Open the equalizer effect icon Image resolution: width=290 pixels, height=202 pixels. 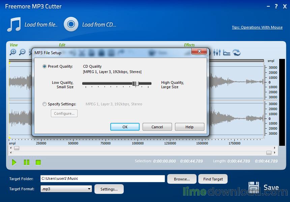(x=217, y=53)
